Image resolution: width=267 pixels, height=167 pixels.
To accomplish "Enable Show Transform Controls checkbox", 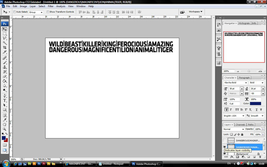I will click(x=48, y=12).
